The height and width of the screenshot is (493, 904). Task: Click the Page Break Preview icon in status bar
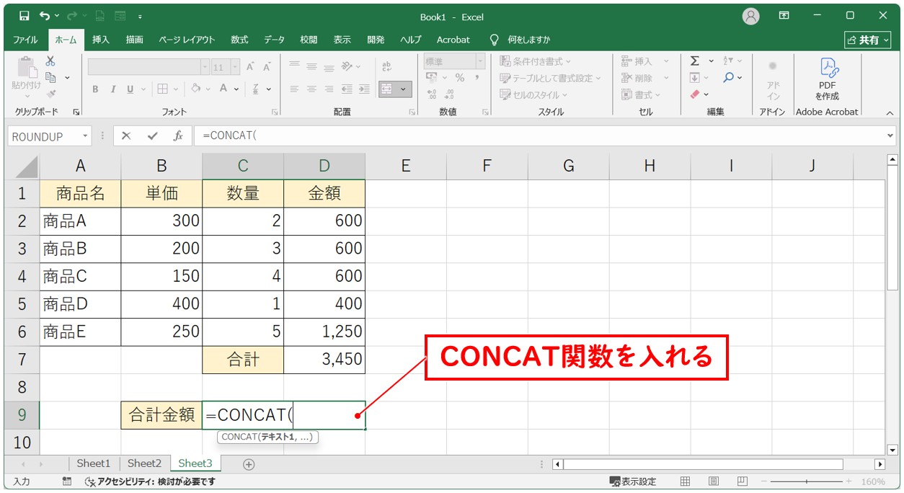[x=743, y=481]
